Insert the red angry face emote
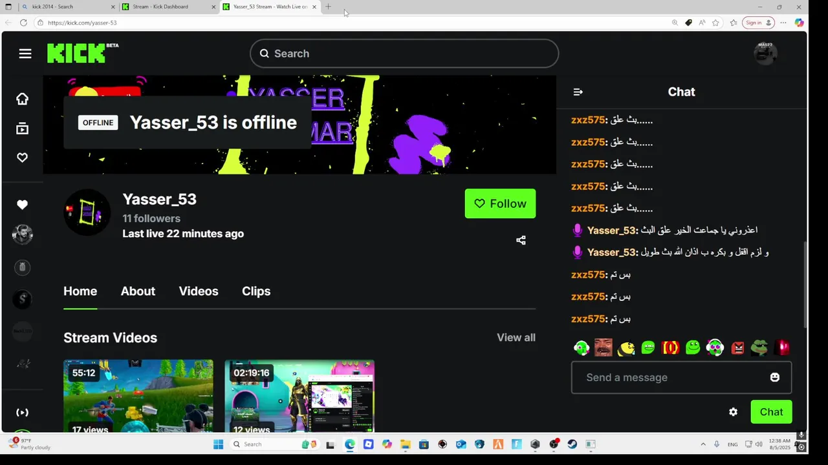Viewport: 828px width, 465px height. coord(737,348)
